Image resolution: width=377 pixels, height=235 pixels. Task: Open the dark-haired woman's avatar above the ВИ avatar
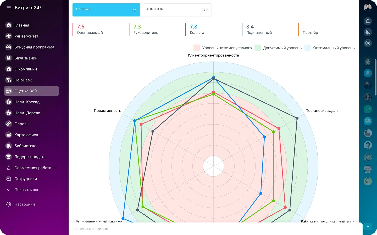(x=368, y=97)
